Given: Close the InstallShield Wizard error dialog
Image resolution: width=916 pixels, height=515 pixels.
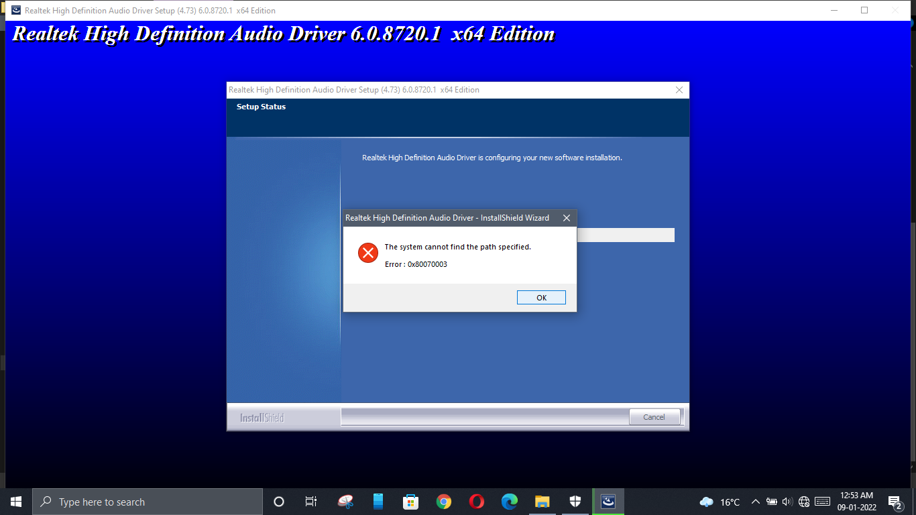Looking at the screenshot, I should pyautogui.click(x=567, y=218).
